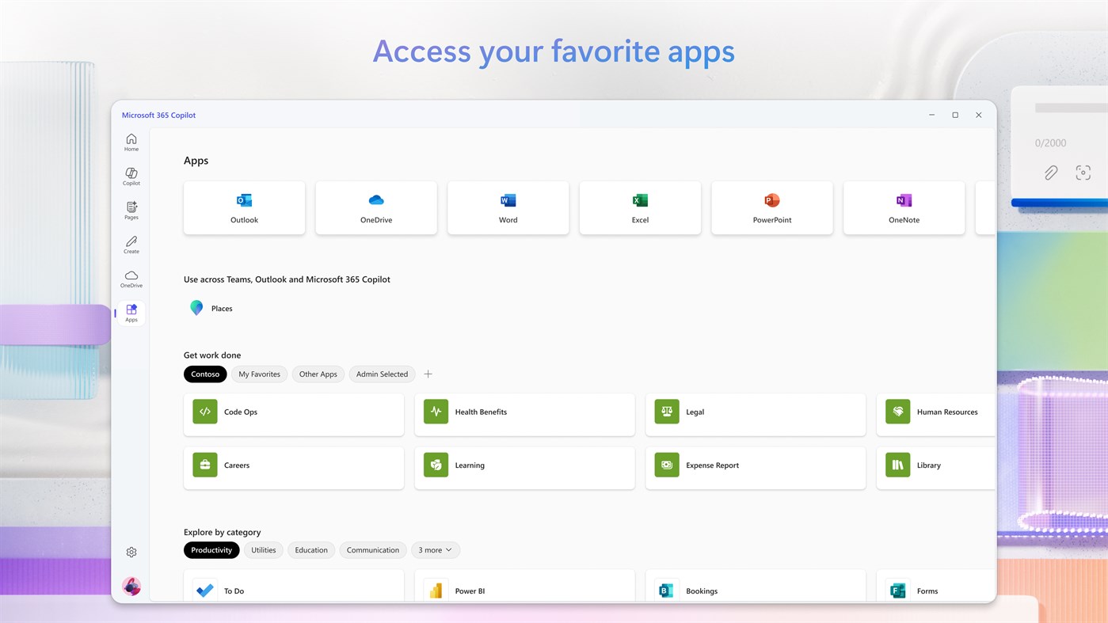
Task: Select the Utilities category
Action: 263,549
